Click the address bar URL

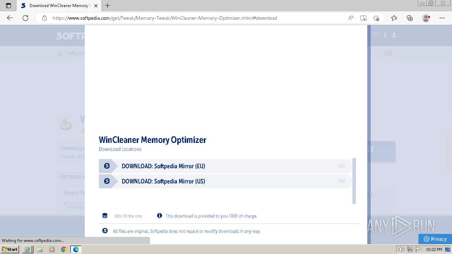tap(165, 18)
